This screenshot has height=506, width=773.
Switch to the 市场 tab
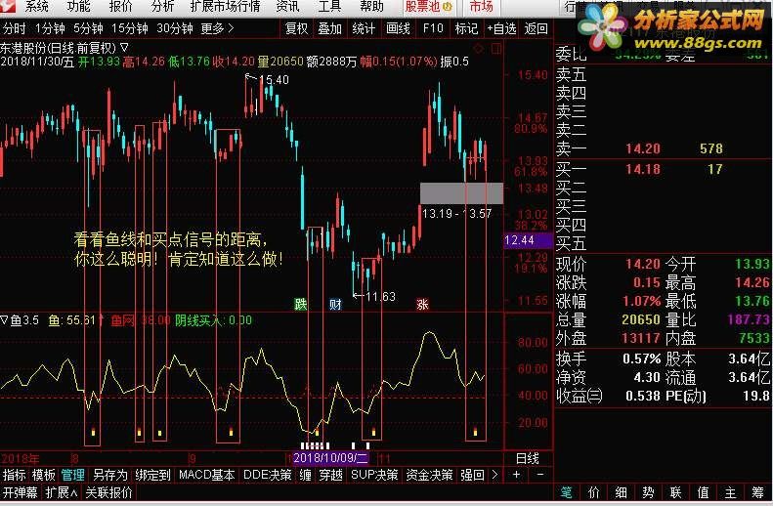point(481,7)
